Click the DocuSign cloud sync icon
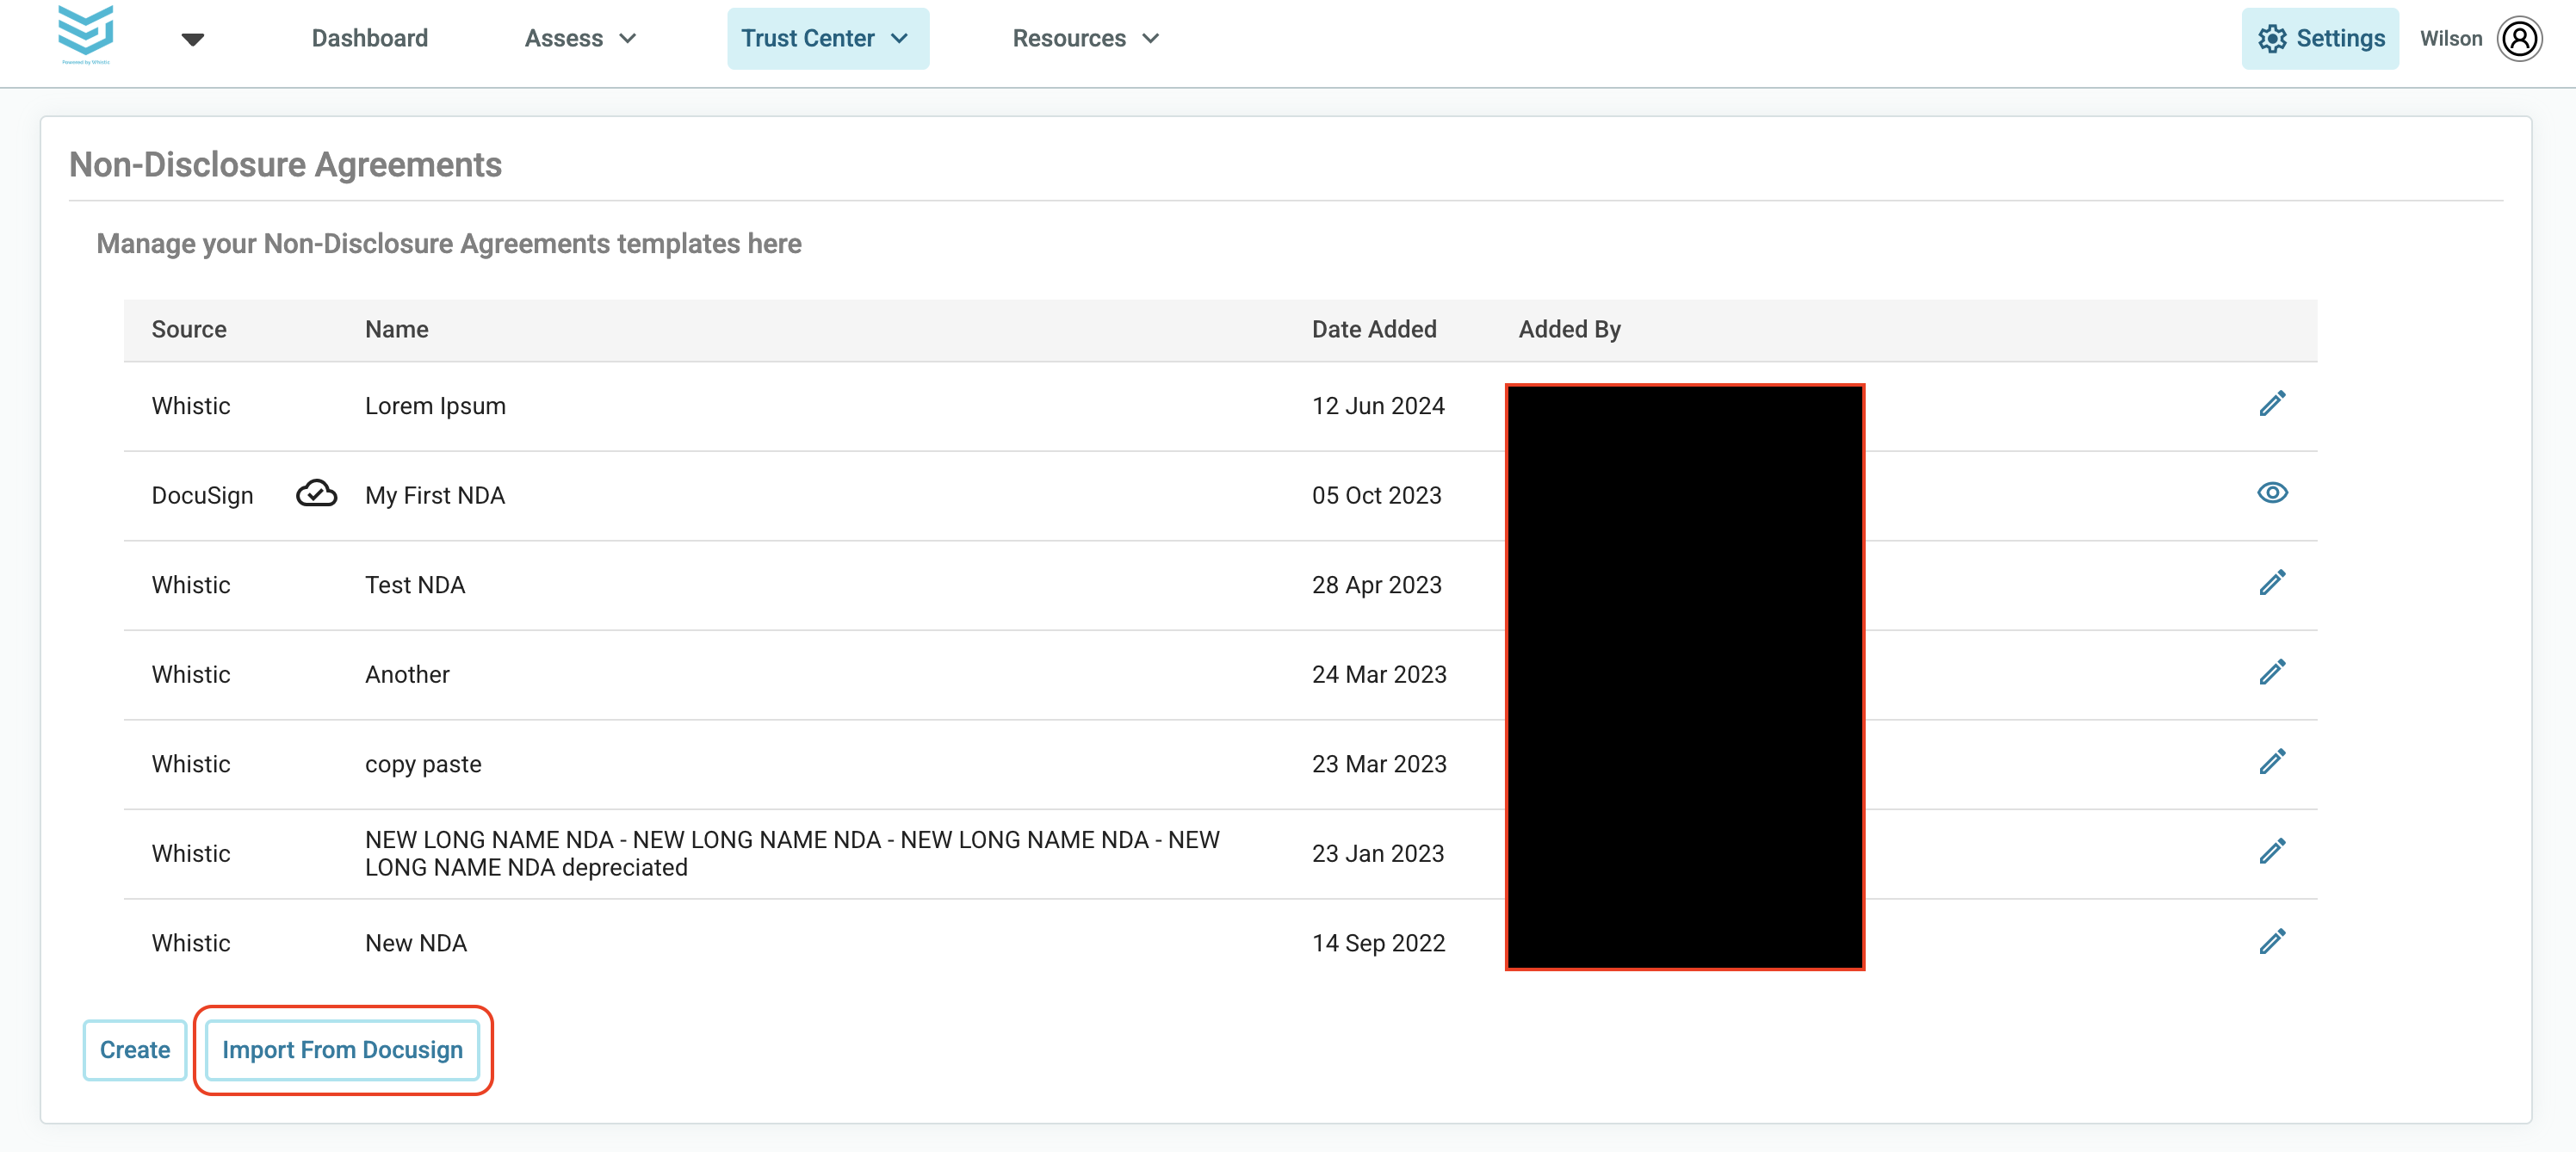 coord(316,493)
